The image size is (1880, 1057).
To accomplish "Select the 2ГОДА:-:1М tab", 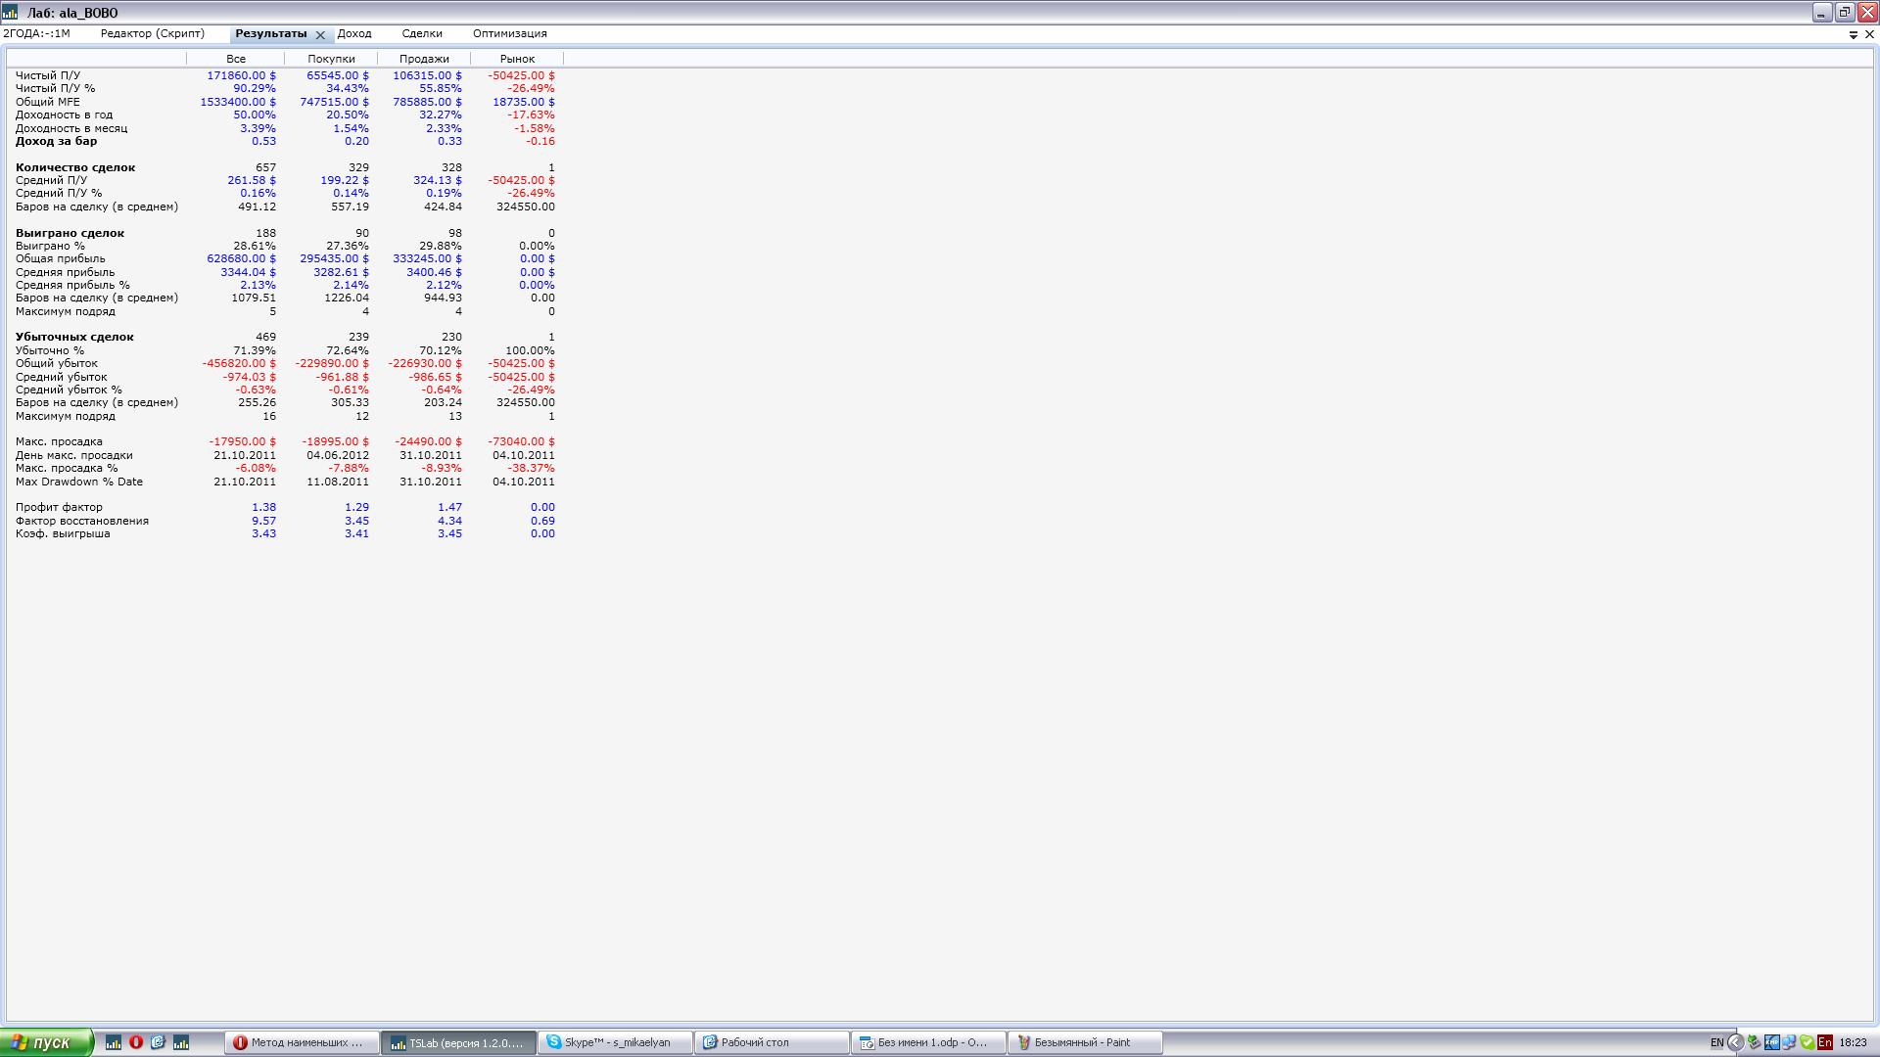I will point(37,33).
